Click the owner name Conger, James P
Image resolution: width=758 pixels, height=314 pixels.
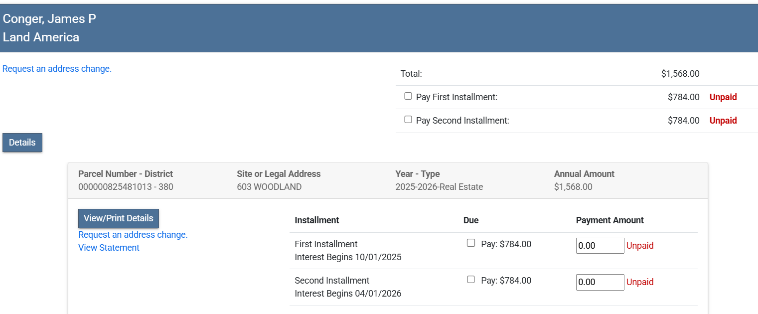(49, 19)
